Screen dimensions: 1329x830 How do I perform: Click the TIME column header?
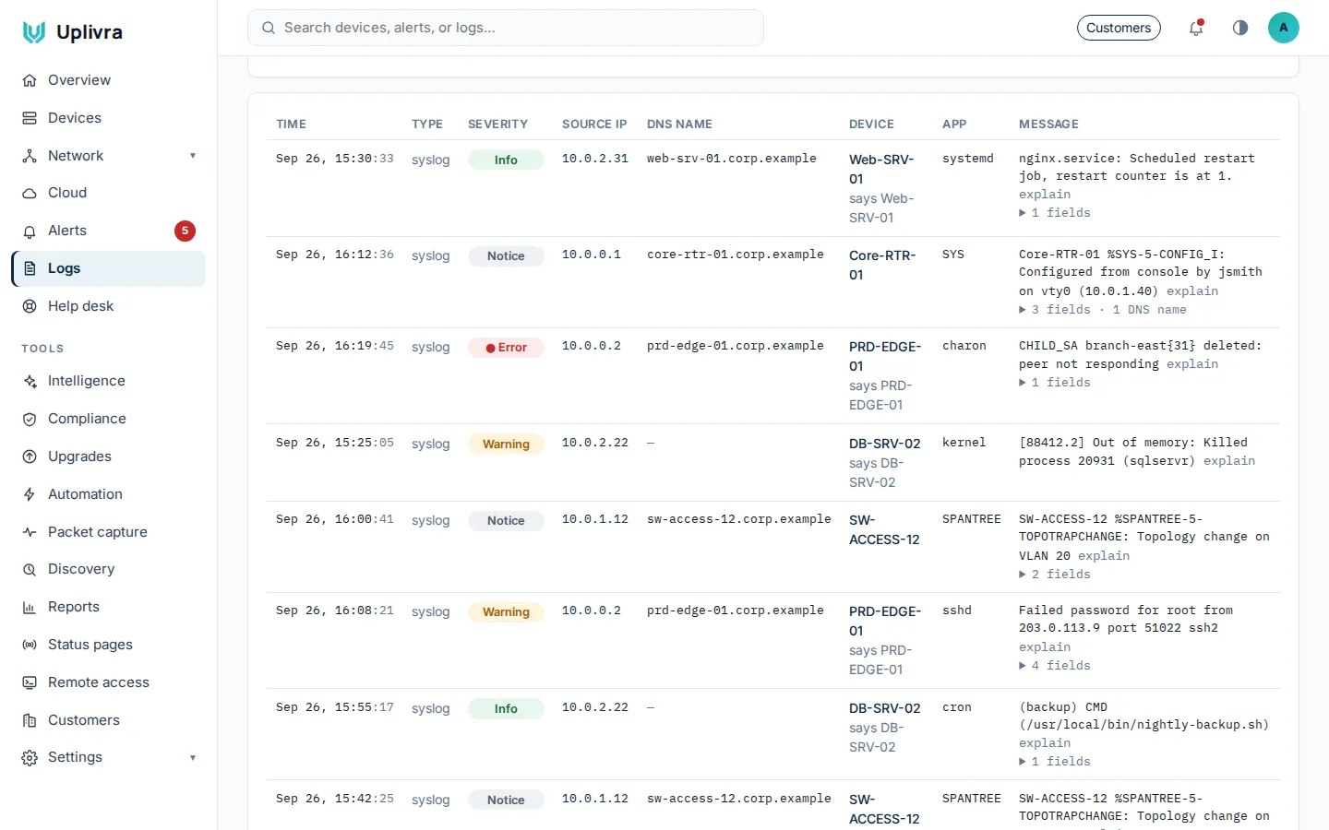291,125
